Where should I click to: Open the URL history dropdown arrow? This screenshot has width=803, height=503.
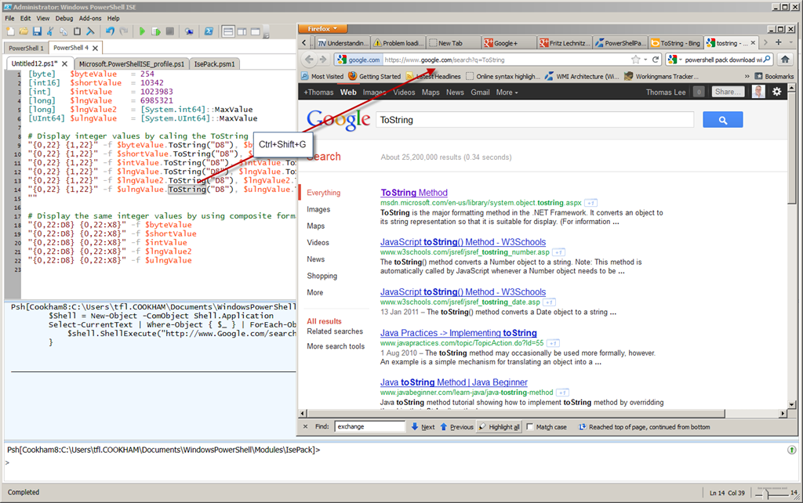point(645,60)
